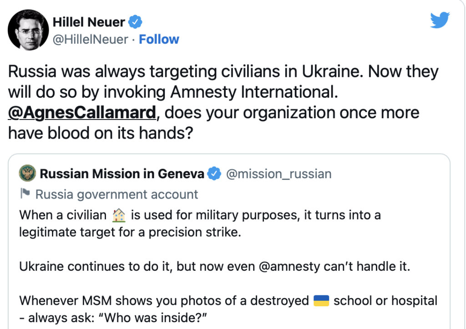Click flag icon beside Russia government account
The image size is (466, 329).
[25, 194]
